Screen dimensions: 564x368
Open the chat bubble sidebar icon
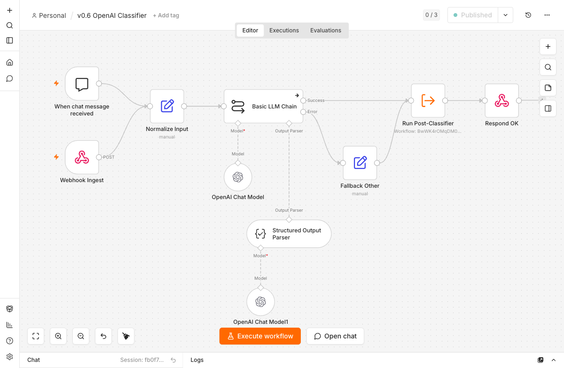[9, 78]
